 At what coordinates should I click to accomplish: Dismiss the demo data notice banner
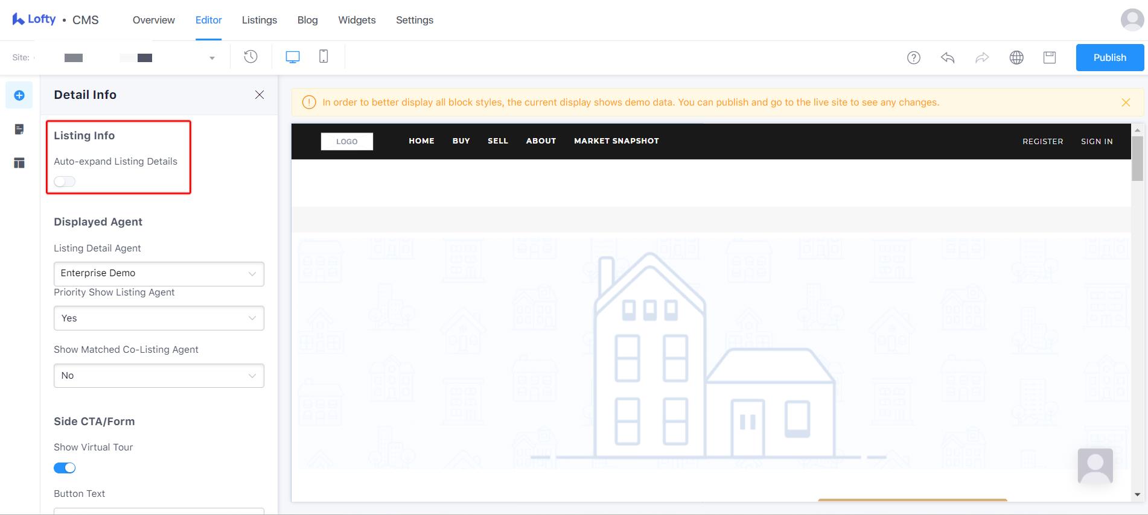click(1126, 103)
